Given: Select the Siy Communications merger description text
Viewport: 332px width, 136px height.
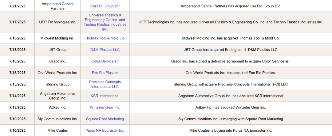Looking at the screenshot, I should tap(231, 119).
